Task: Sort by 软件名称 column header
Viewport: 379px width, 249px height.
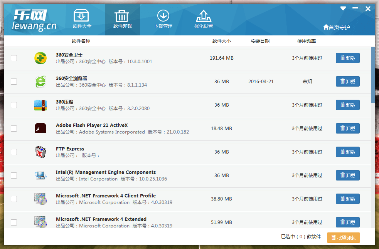Action: pos(81,41)
